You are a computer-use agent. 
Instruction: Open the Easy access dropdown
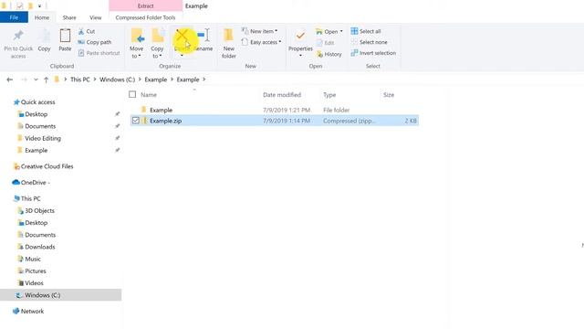(x=261, y=42)
